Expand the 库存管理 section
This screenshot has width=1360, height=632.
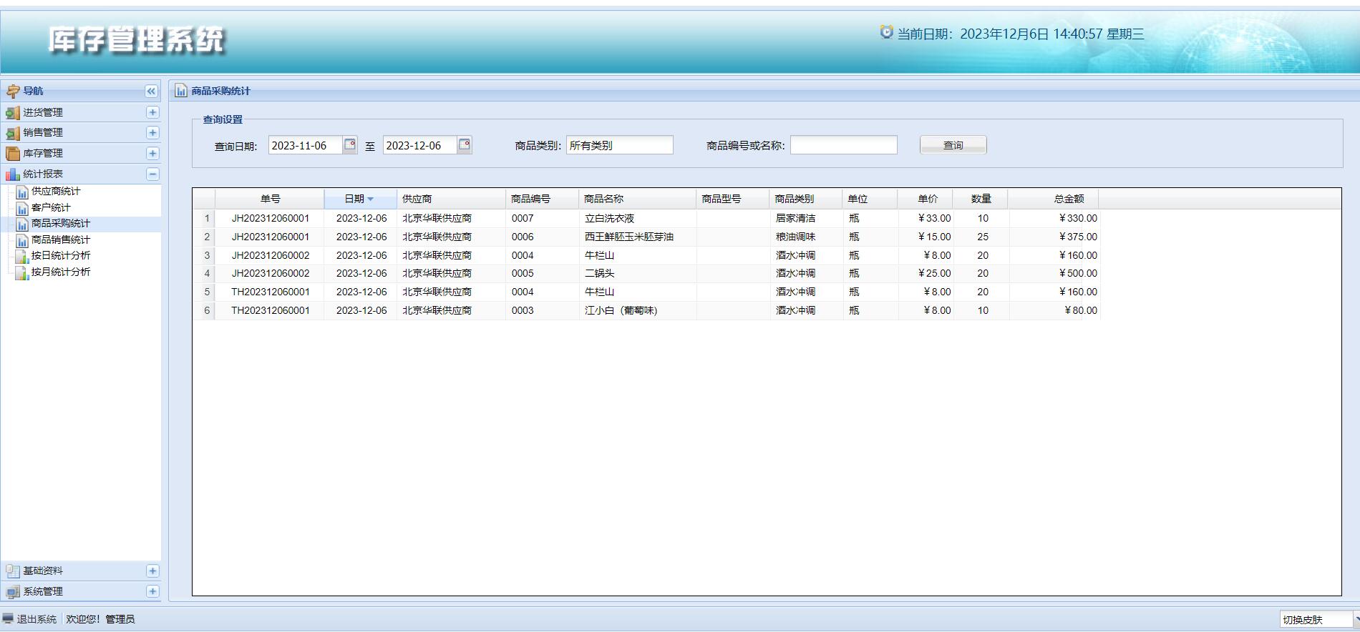(152, 153)
